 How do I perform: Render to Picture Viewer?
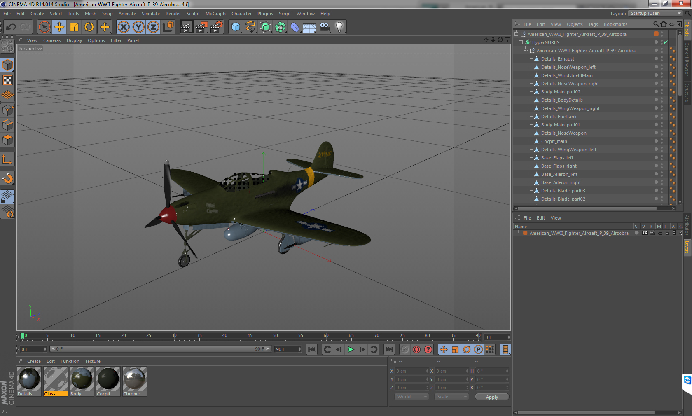(201, 27)
